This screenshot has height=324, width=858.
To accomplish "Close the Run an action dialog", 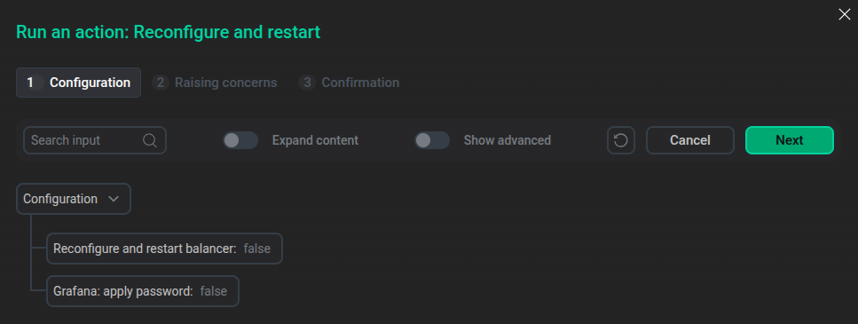I will [x=845, y=15].
